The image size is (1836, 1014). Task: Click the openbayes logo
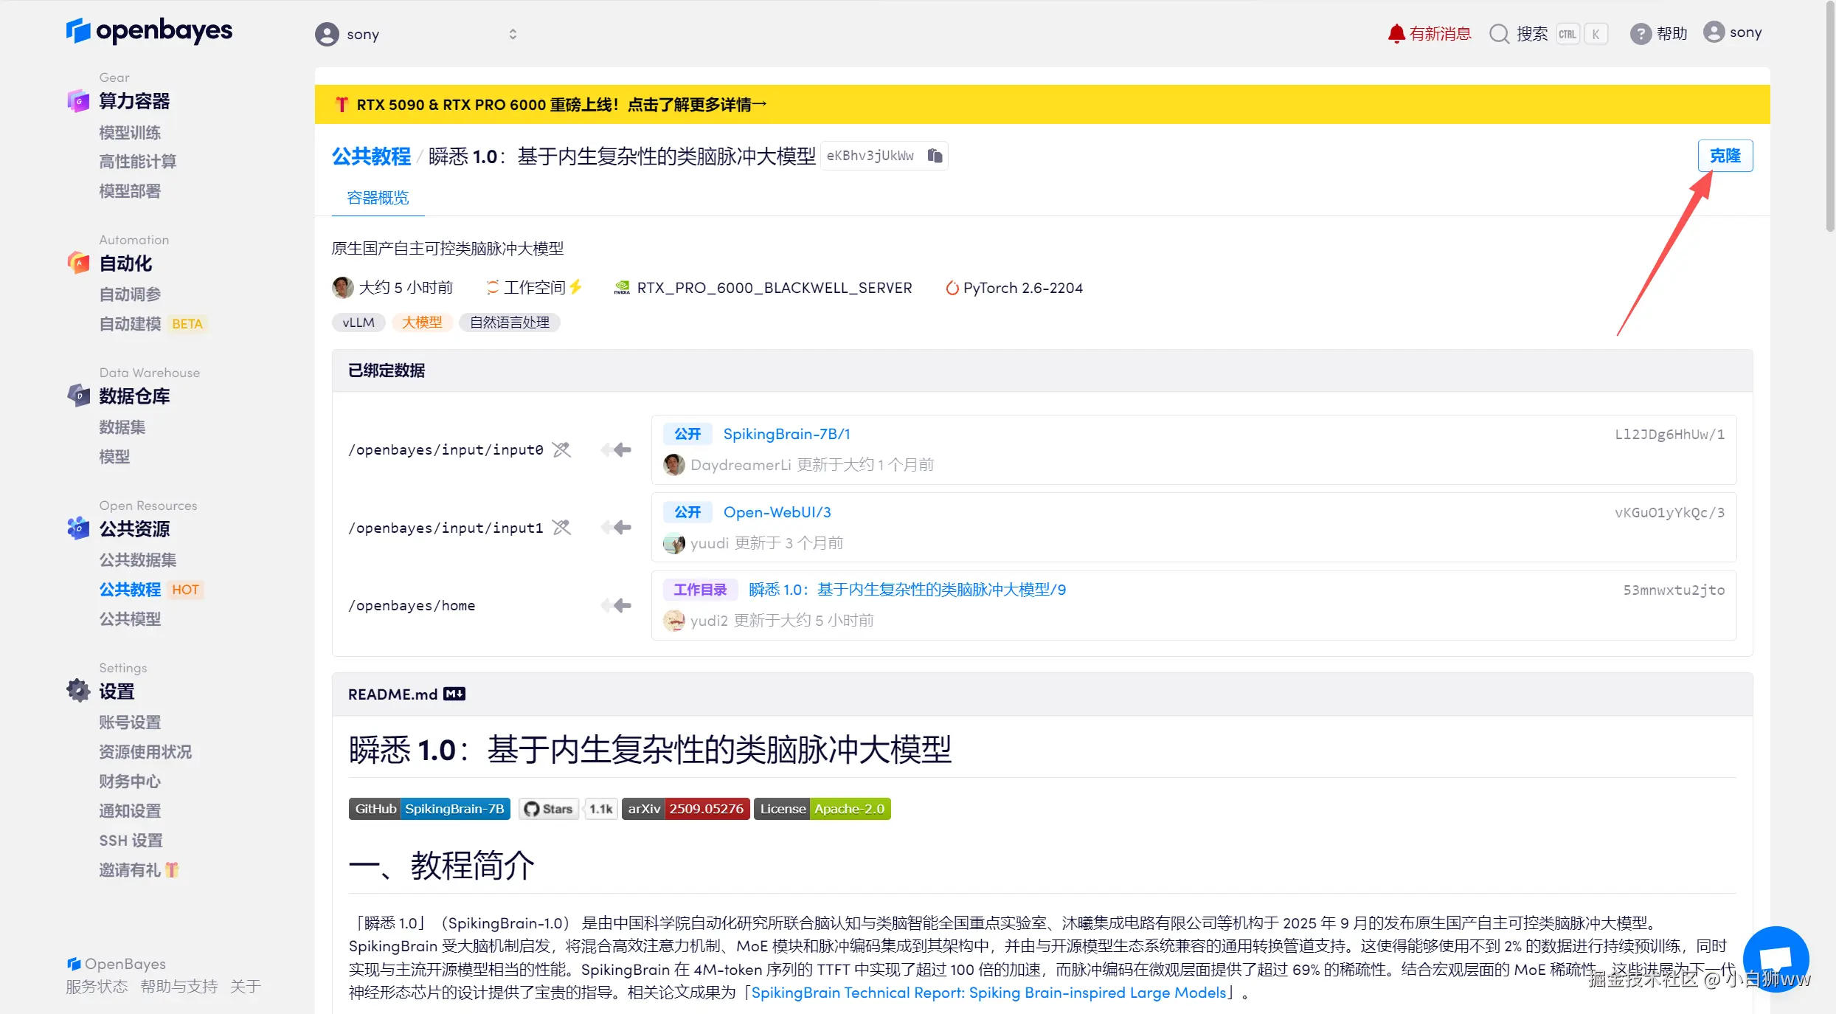click(149, 31)
